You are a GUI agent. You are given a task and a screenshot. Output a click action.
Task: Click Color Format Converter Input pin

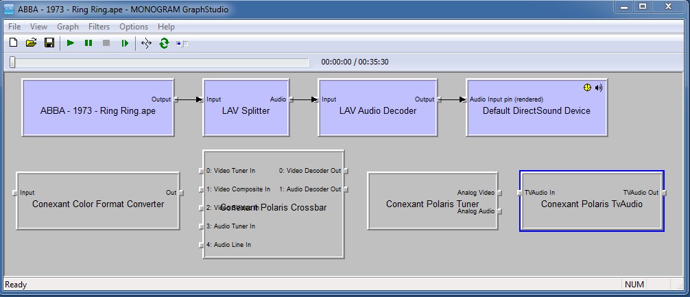(14, 193)
